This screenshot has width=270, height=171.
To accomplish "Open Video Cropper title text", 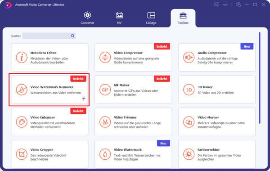I will [x=42, y=150].
